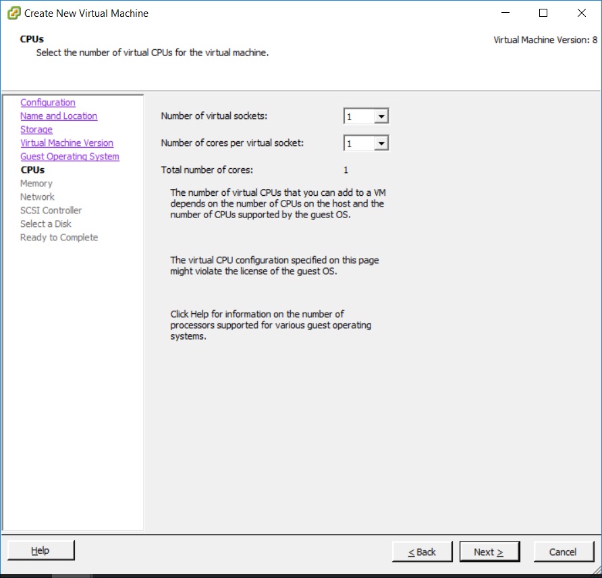
Task: Click the SCSI Controller step
Action: [x=51, y=211]
